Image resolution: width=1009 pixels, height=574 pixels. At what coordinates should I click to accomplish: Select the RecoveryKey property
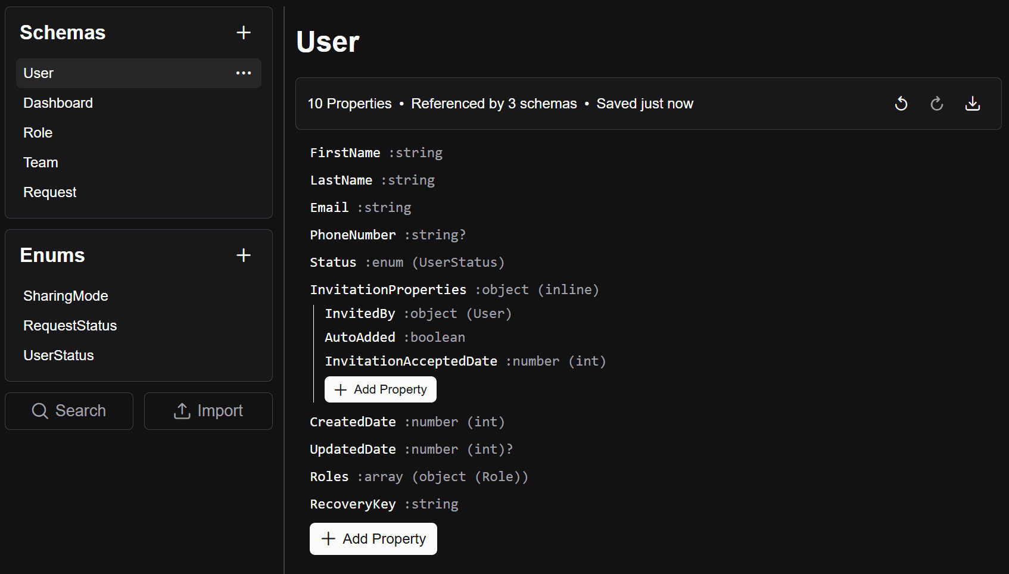pos(384,504)
